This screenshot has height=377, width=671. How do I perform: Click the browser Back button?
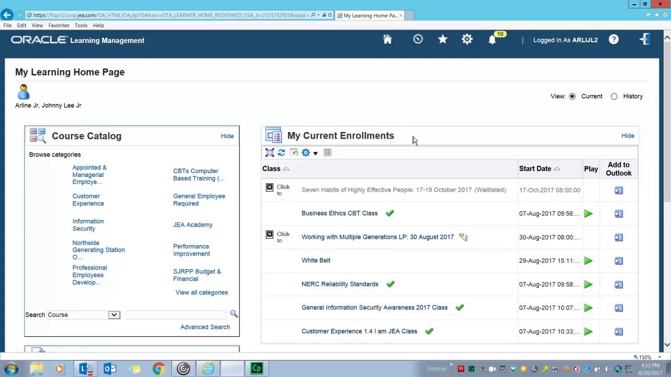[7, 15]
